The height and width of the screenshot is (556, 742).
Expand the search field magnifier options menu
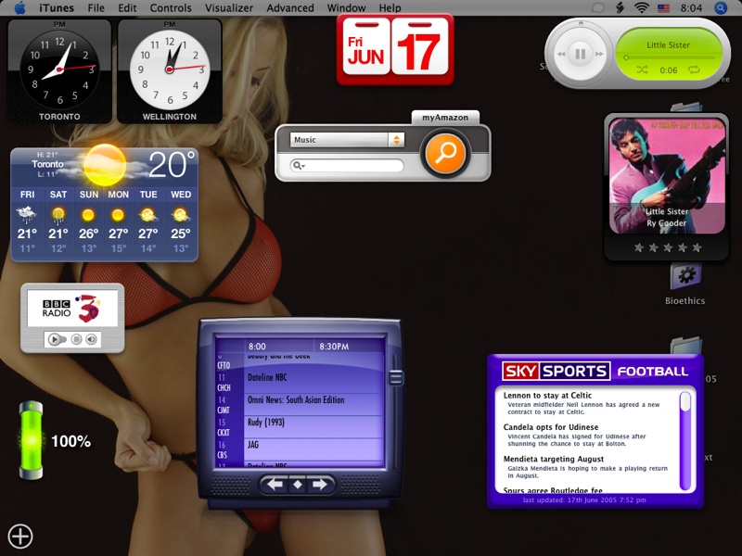299,166
